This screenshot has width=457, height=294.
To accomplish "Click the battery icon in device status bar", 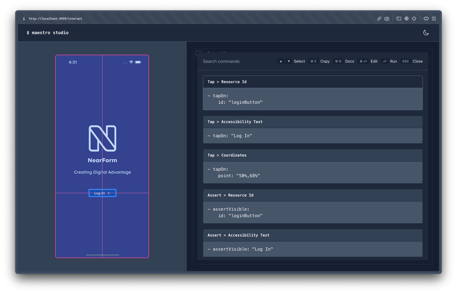I will tap(138, 62).
